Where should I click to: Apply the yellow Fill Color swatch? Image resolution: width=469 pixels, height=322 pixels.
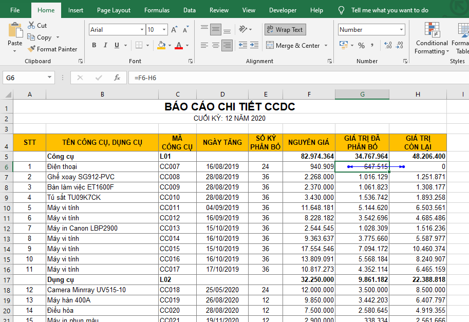coord(161,45)
